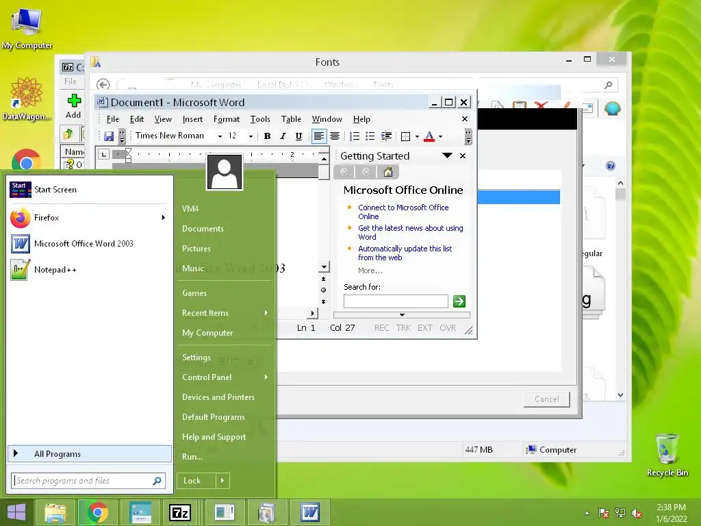The height and width of the screenshot is (526, 701).
Task: Expand All Programs in the start menu
Action: [90, 453]
